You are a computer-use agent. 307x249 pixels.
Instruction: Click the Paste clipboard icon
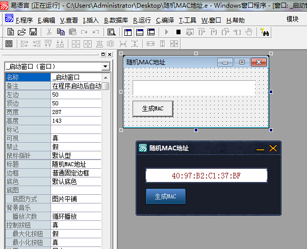coord(72,32)
